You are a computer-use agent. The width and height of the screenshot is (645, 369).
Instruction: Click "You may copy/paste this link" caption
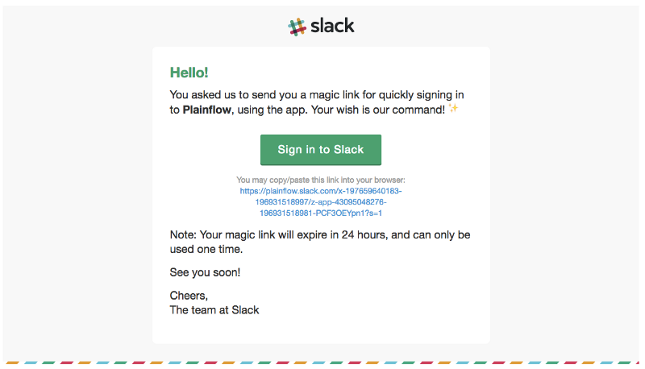point(320,180)
